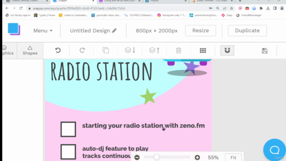Screen dimensions: 286x161
Task: Send layer backward icon
Action: click(130, 50)
